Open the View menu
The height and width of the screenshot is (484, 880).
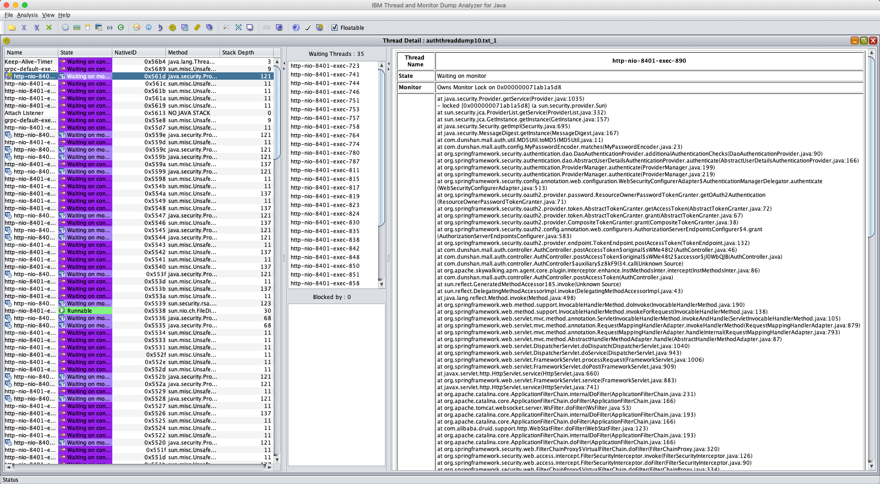(x=48, y=15)
